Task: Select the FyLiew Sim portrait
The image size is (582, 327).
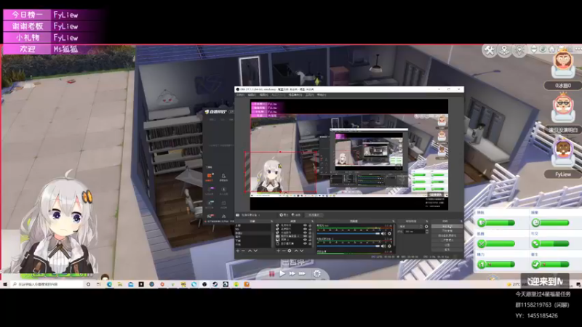Action: point(563,153)
